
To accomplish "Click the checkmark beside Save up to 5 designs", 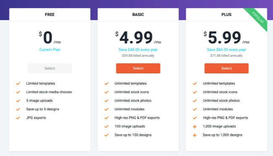I will tap(18, 109).
